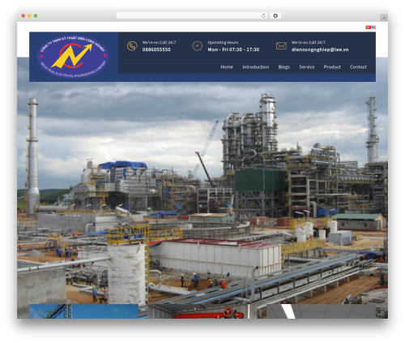Image resolution: width=405 pixels, height=343 pixels.
Task: Select Service in the navigation bar
Action: click(x=307, y=66)
